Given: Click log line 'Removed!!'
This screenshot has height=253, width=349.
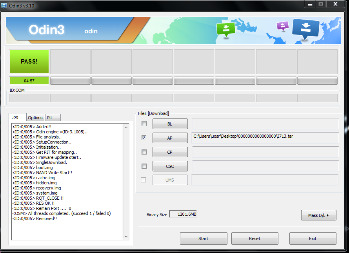Looking at the screenshot, I should [35, 219].
